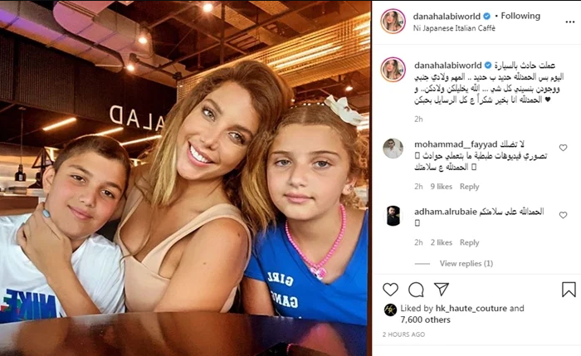Open Ni Japanese Italian Caffè location

pos(454,28)
